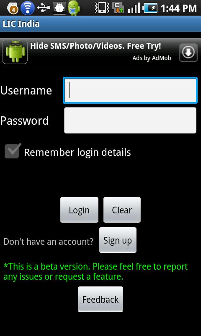Open the Hide SMS/Photo/Videos ad text
This screenshot has height=336, width=201.
click(95, 46)
